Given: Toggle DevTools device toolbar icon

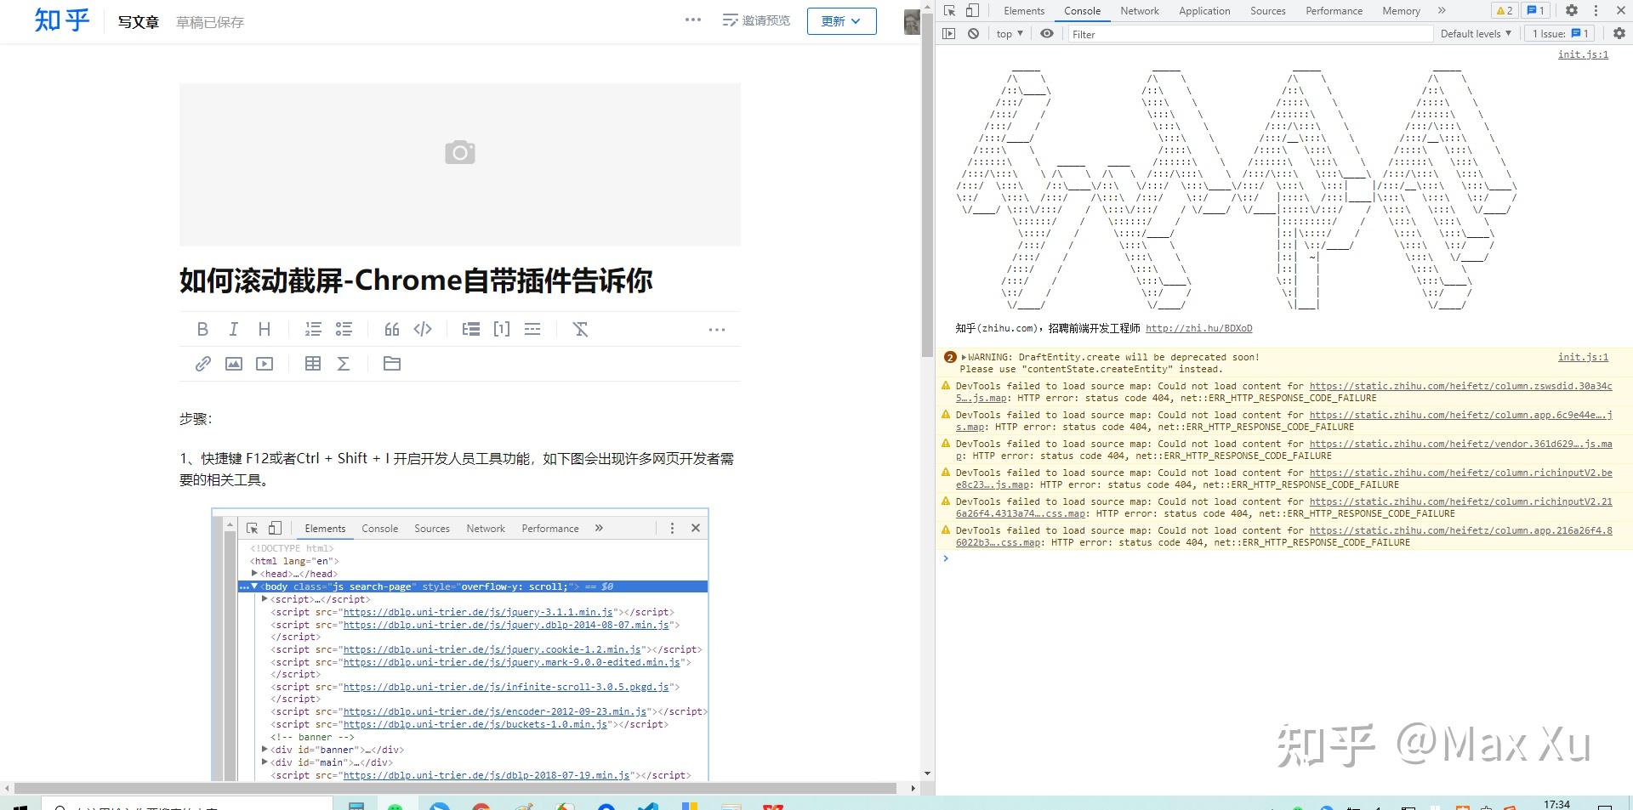Looking at the screenshot, I should (973, 10).
